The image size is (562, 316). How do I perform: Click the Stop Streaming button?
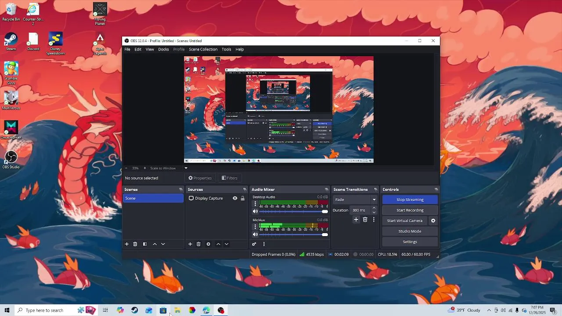pyautogui.click(x=410, y=200)
